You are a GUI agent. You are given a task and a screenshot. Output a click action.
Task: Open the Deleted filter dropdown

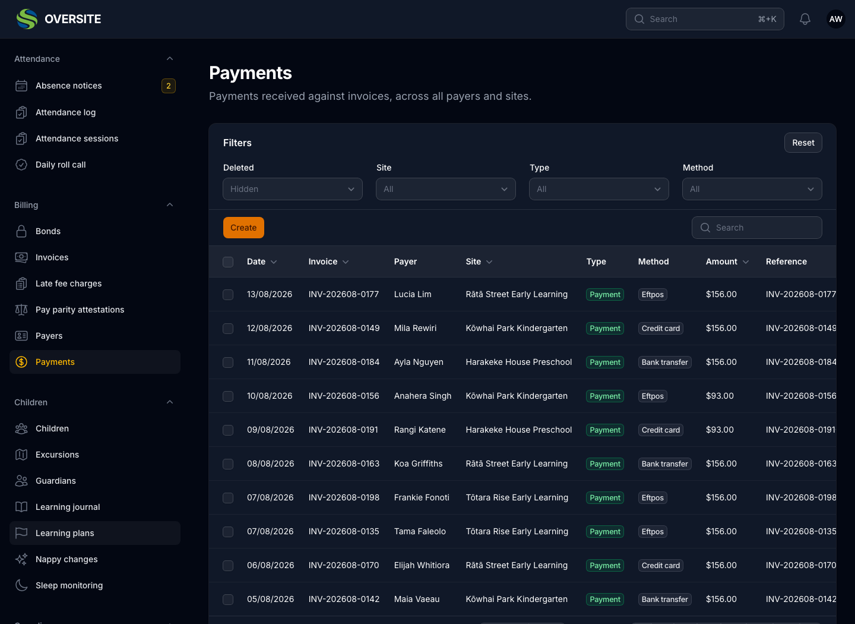pyautogui.click(x=293, y=189)
